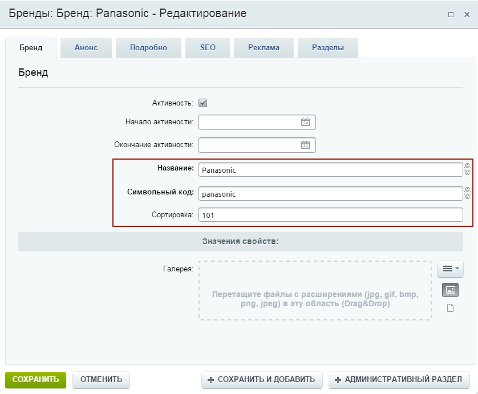The width and height of the screenshot is (478, 394).
Task: Click the Символьный код field
Action: pos(331,194)
